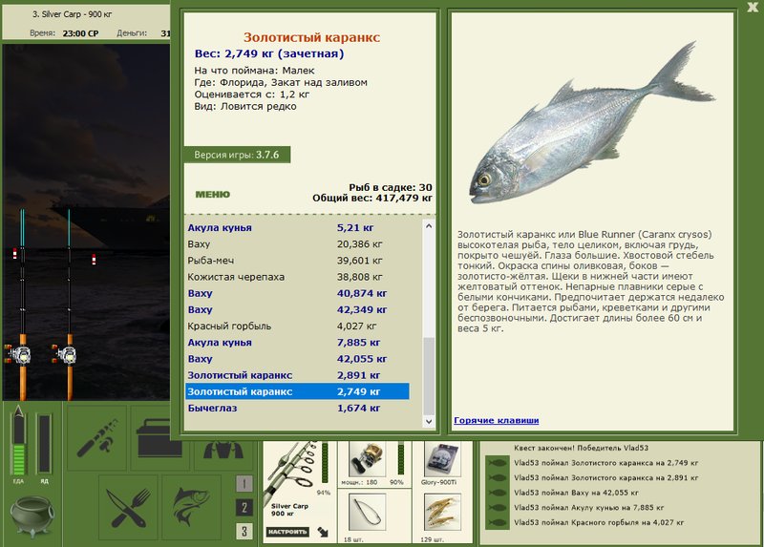This screenshot has width=764, height=547.
Task: Select the reel thumbnail in tackle panel
Action: pos(368,459)
